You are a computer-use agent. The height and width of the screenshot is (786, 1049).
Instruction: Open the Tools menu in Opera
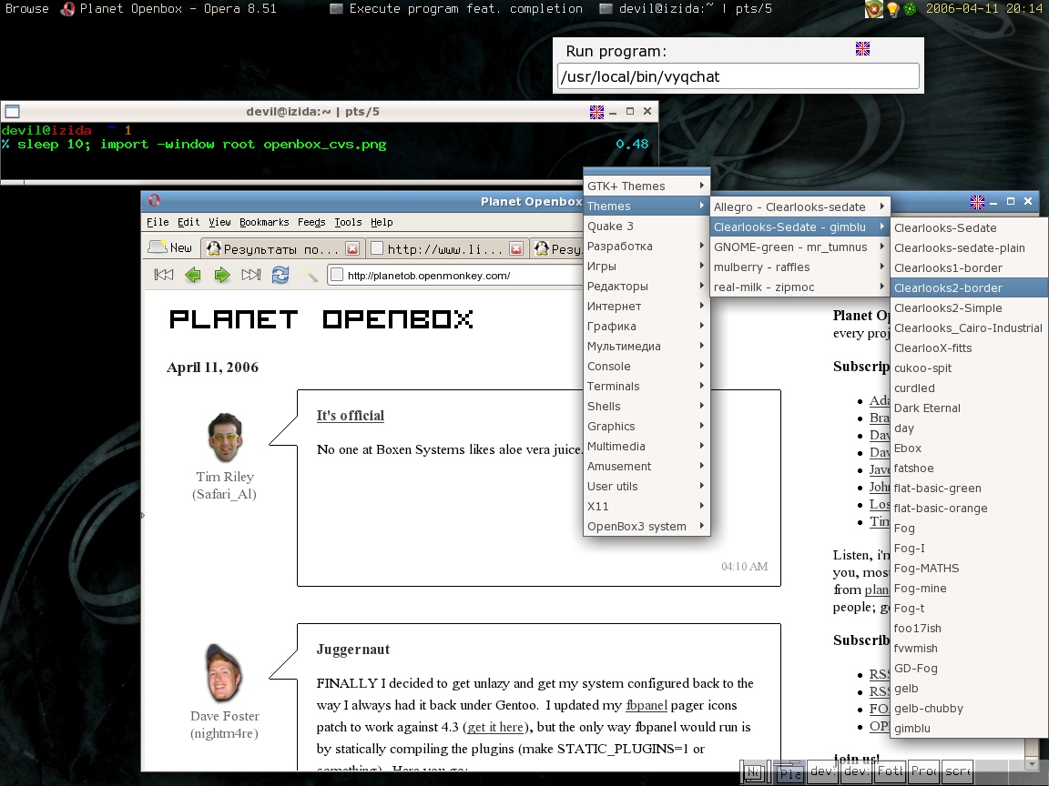(348, 222)
